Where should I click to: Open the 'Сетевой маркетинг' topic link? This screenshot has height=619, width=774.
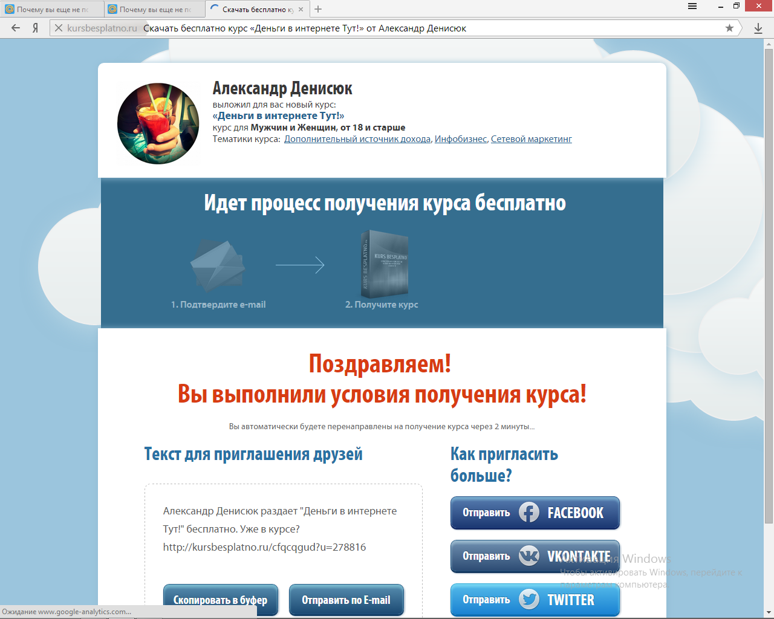click(531, 139)
